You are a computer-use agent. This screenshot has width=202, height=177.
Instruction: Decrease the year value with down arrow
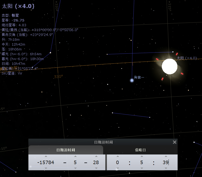(46, 168)
